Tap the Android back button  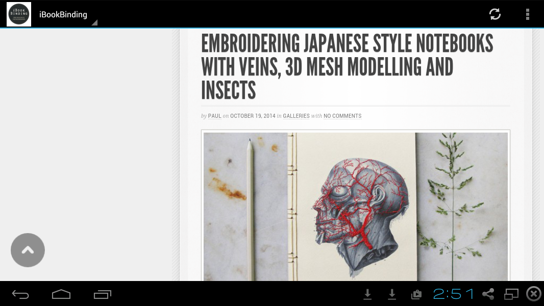(20, 295)
